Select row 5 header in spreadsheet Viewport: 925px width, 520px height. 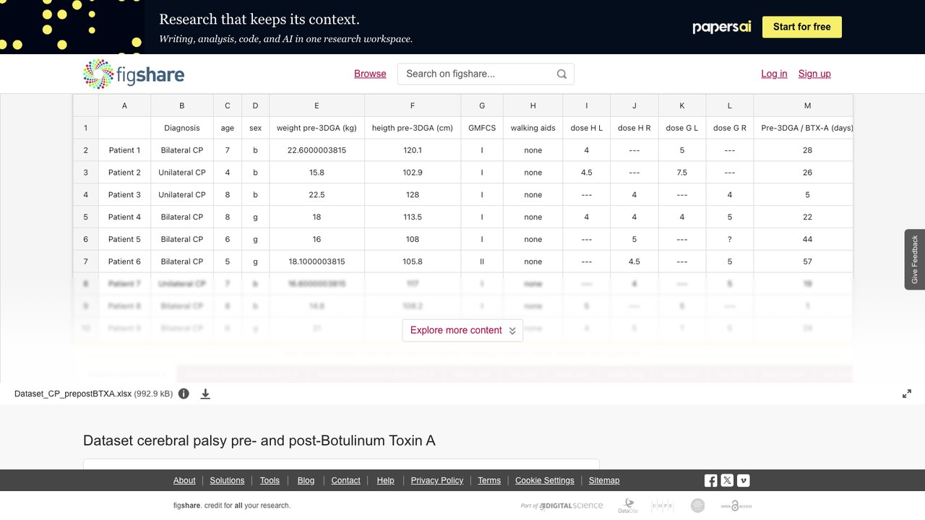click(85, 217)
